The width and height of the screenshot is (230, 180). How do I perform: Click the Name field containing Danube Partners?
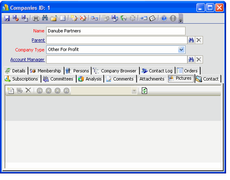(x=116, y=31)
